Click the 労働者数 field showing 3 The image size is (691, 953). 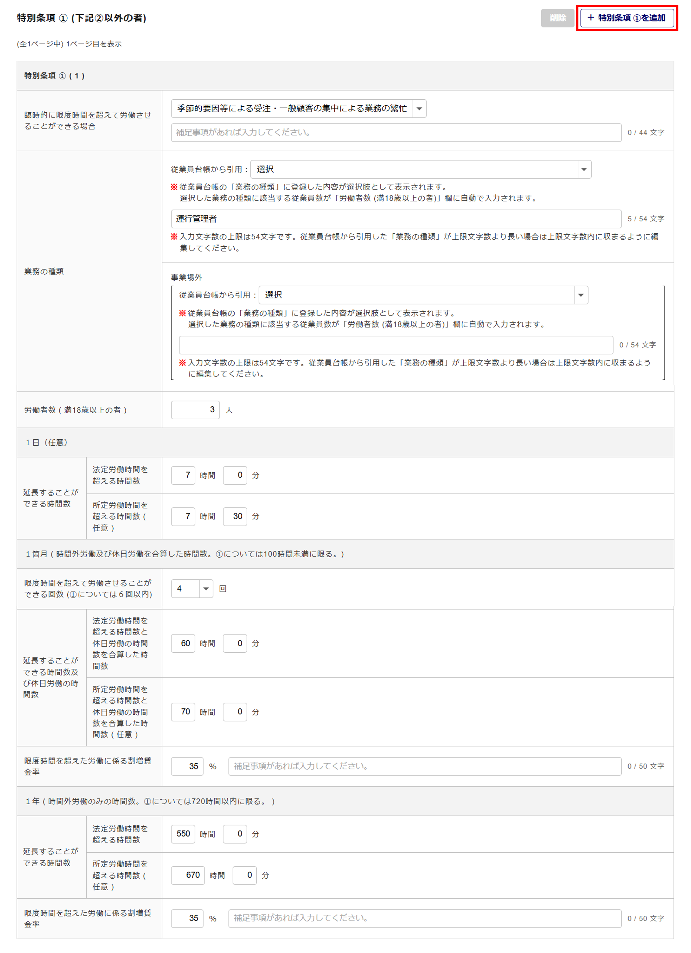[195, 410]
